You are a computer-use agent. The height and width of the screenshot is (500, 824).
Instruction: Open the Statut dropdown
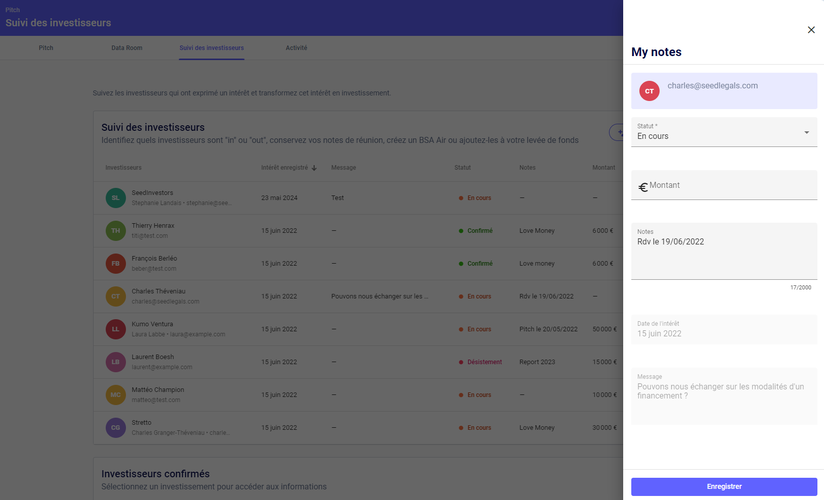coord(718,132)
